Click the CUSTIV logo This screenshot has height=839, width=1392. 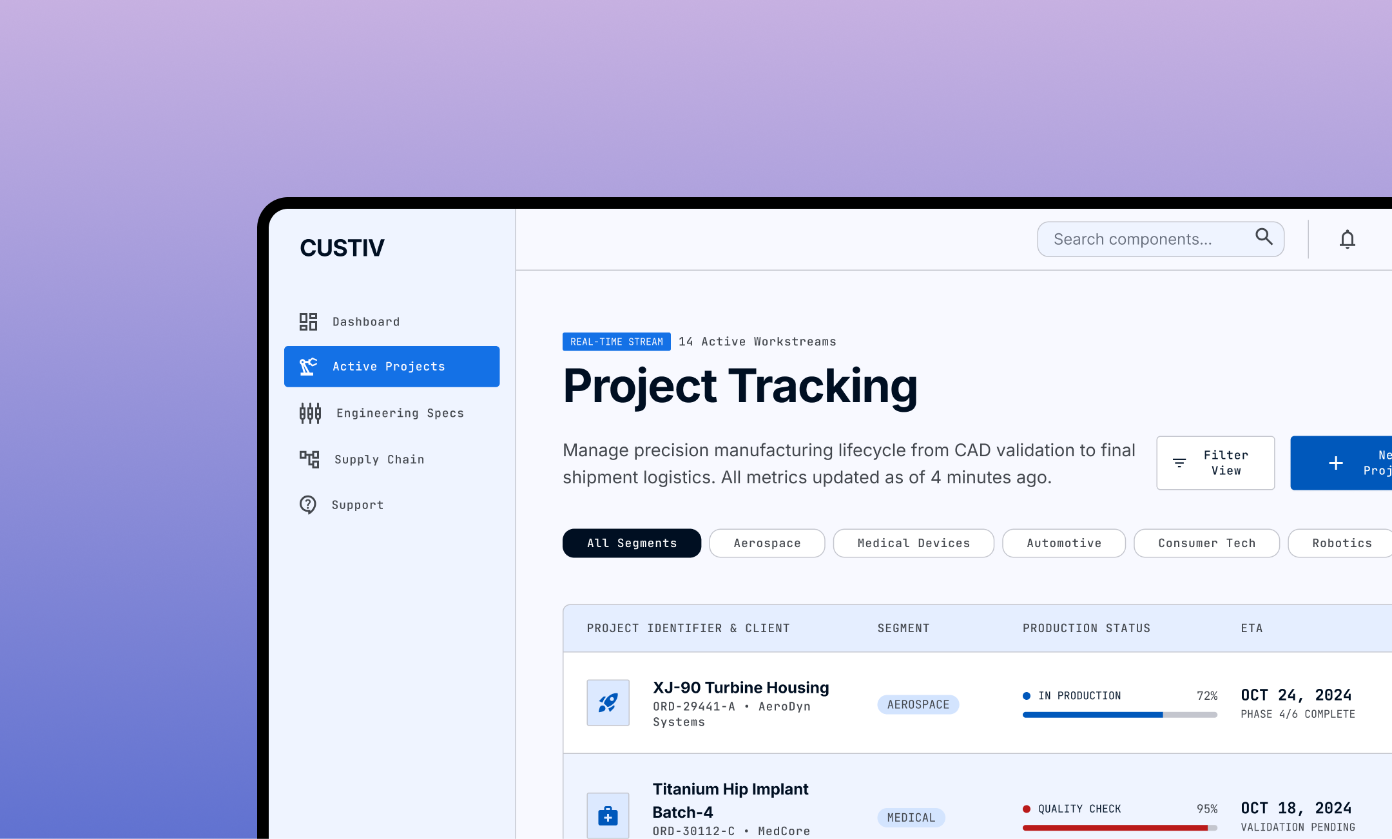pos(342,248)
